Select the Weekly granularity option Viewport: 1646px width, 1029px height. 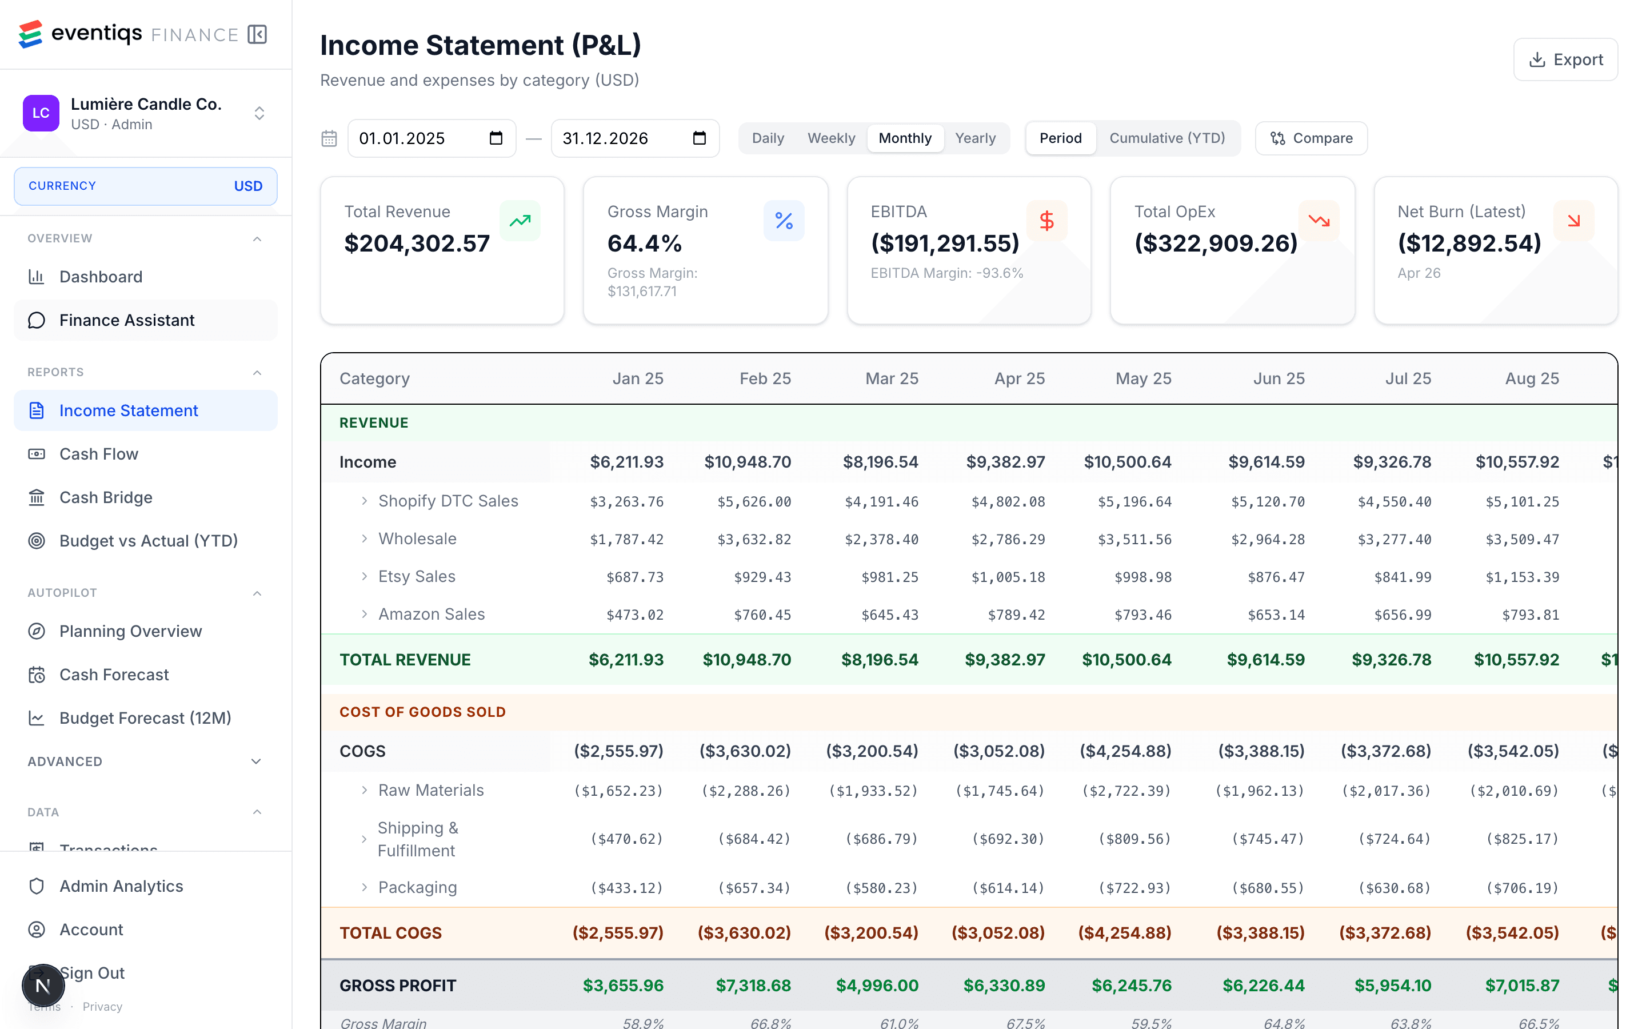[831, 138]
